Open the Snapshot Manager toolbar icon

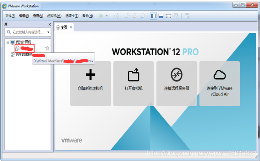tap(143, 16)
